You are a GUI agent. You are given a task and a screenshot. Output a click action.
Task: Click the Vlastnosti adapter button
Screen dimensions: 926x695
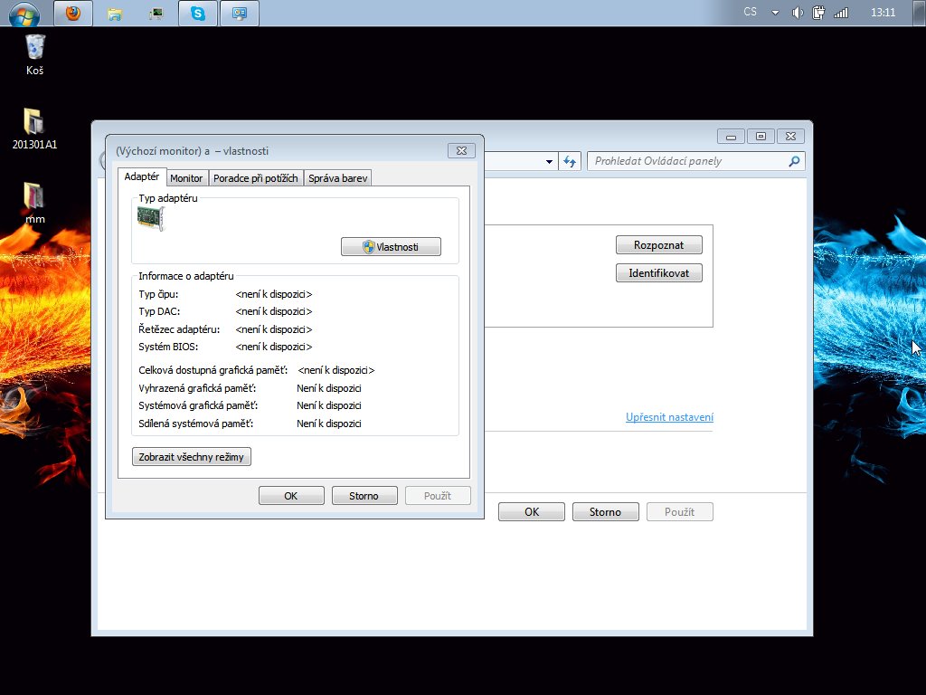(391, 246)
